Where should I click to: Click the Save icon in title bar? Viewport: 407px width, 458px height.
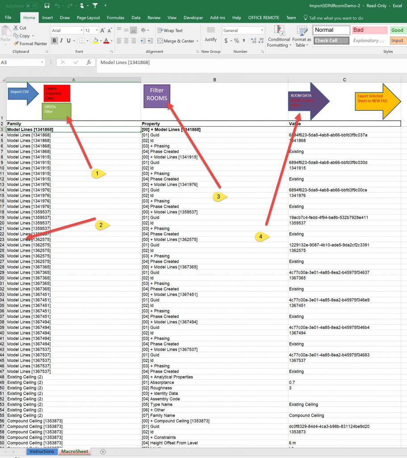tap(47, 6)
